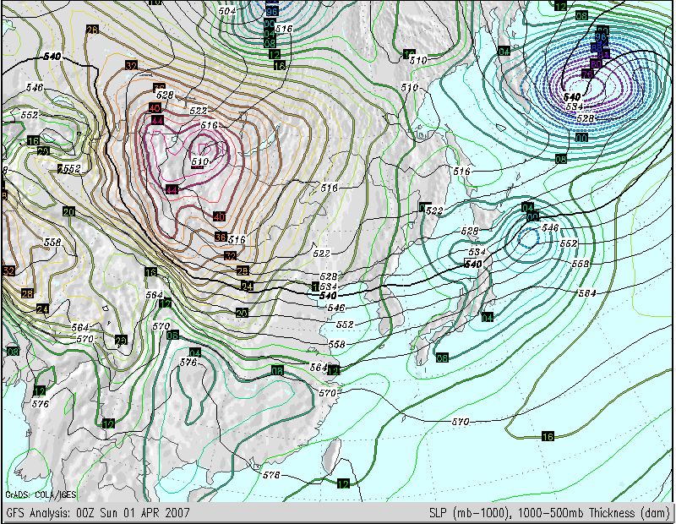This screenshot has height=524, width=676.
Task: Click the SLP 1000-500mb Thickness legend text
Action: 549,513
